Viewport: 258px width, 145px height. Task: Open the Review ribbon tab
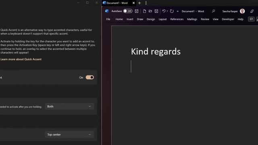coord(205,19)
